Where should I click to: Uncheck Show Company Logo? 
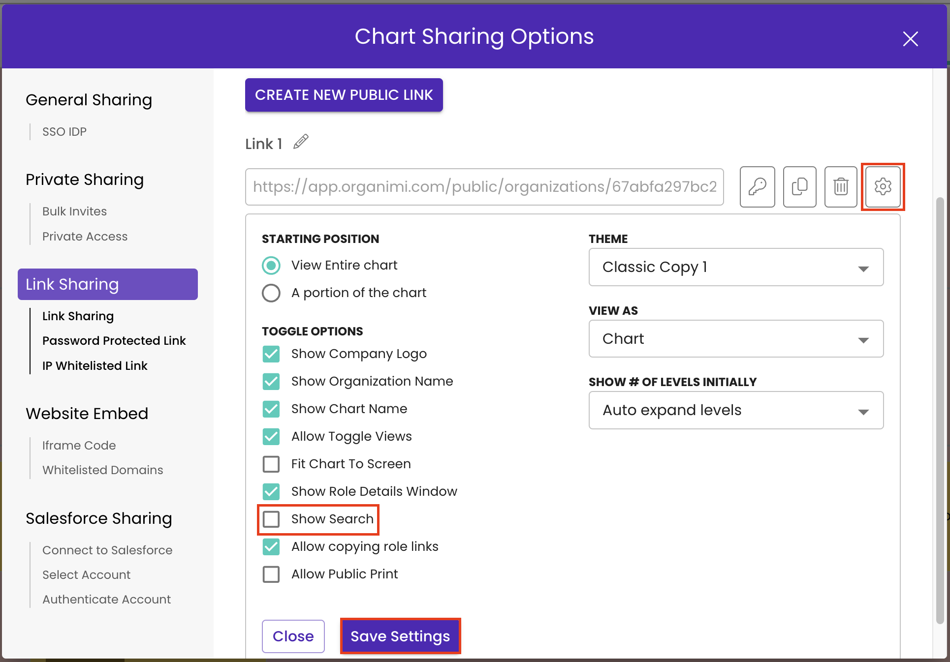[x=271, y=354]
